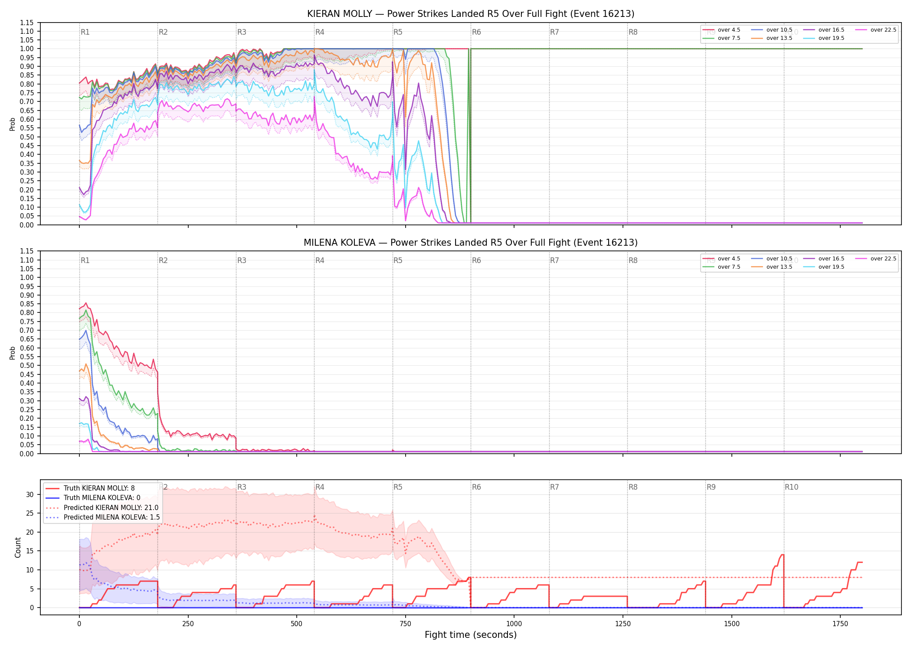Image resolution: width=911 pixels, height=650 pixels.
Task: Click the R10 label in the bottom chart
Action: [791, 487]
